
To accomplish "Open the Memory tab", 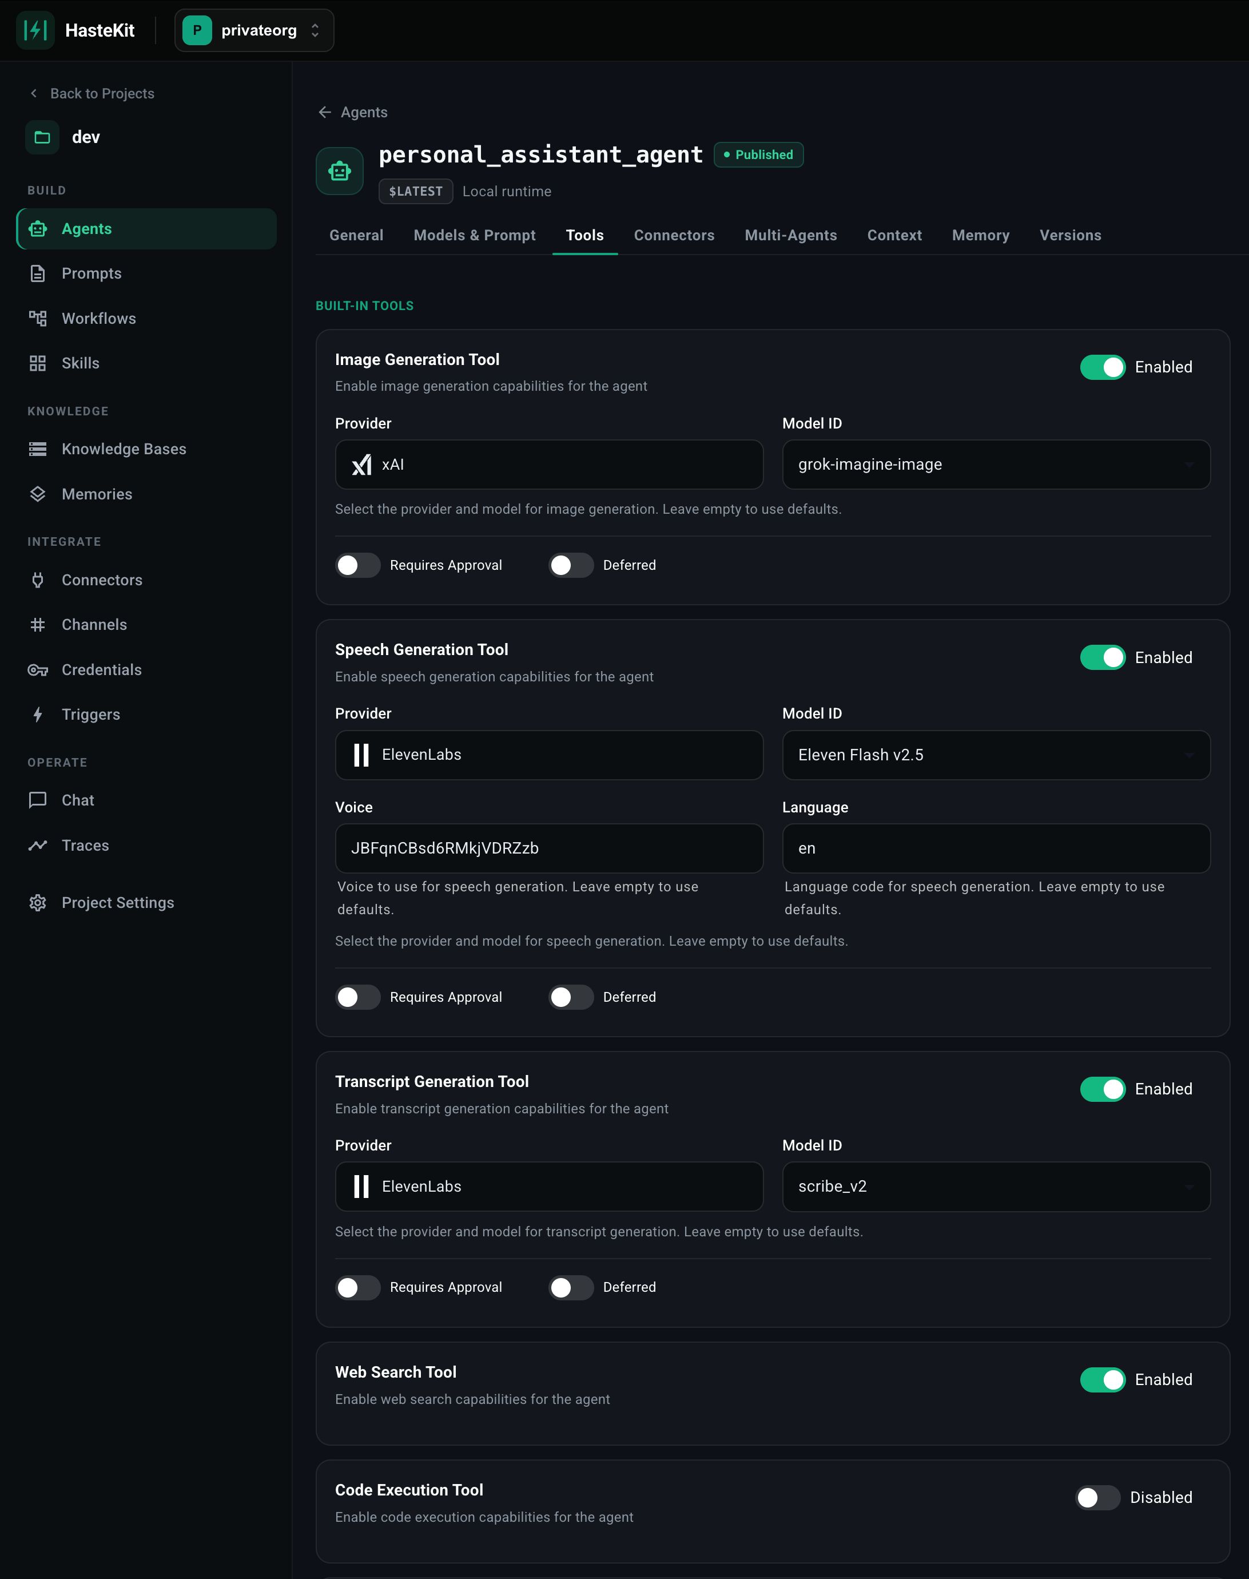I will click(x=981, y=236).
